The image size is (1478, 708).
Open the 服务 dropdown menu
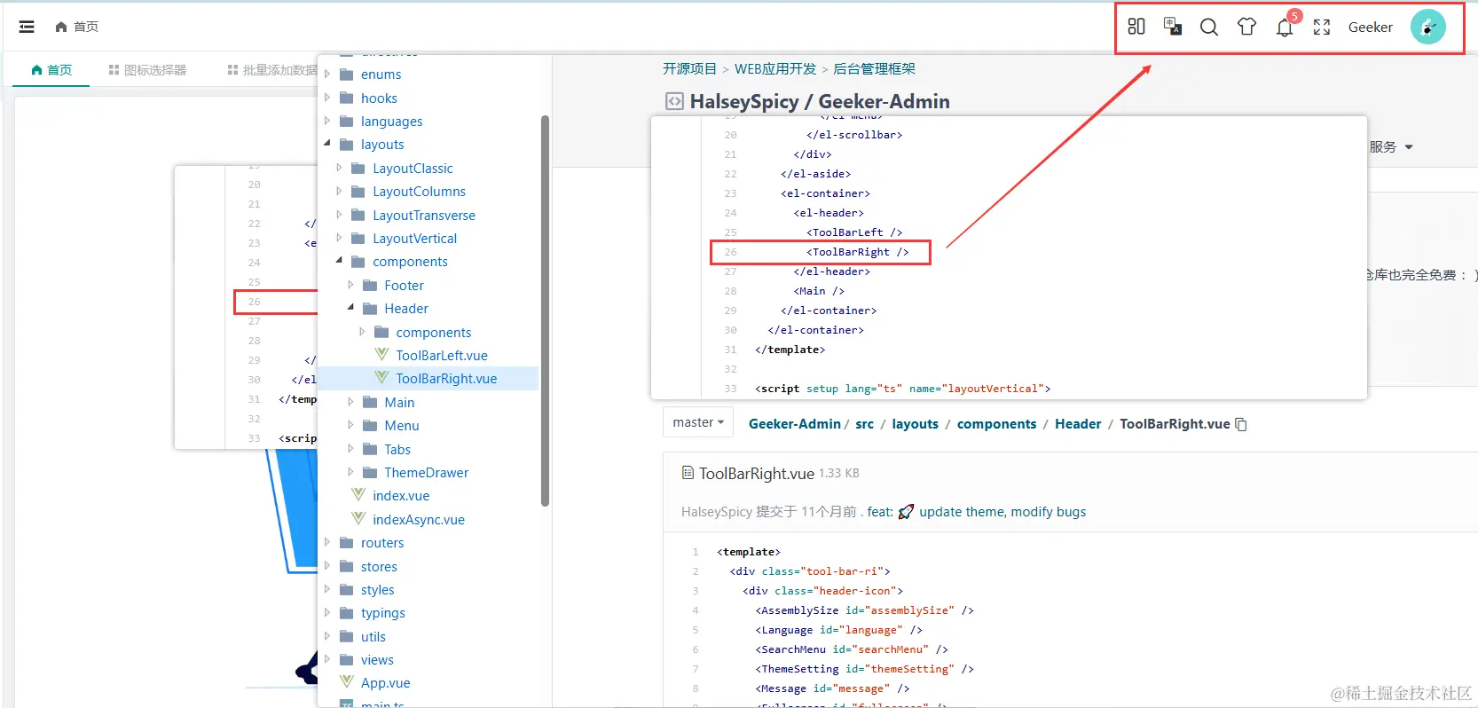(x=1390, y=147)
